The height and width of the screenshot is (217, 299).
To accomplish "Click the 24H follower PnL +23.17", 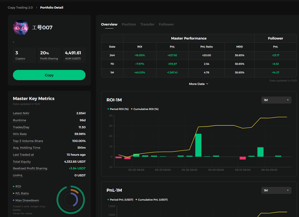I will 275,55.
